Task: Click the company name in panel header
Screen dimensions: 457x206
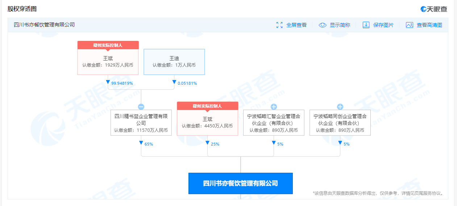Action: pos(44,25)
